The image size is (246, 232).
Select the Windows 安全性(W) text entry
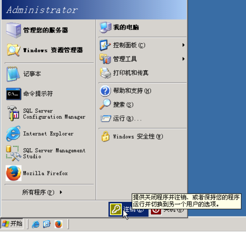click(x=138, y=136)
